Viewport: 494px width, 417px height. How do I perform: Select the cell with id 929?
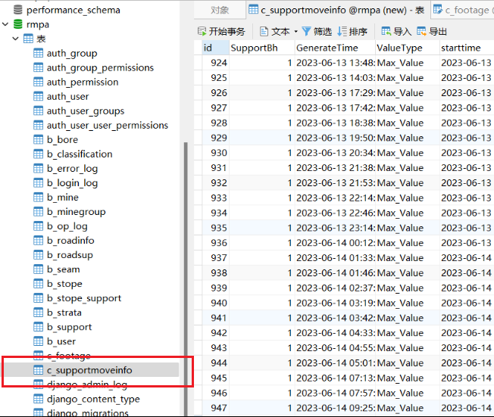pyautogui.click(x=215, y=138)
